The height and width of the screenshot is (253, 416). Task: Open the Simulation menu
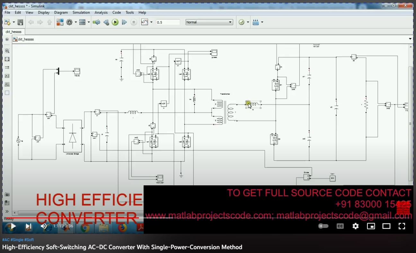pyautogui.click(x=81, y=13)
